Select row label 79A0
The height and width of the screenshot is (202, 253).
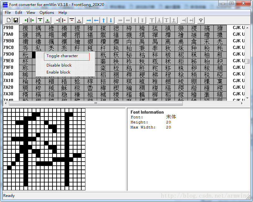point(8,34)
